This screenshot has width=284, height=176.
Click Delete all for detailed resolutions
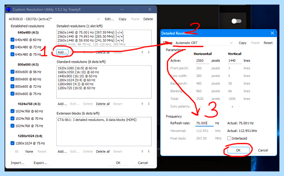point(103,52)
